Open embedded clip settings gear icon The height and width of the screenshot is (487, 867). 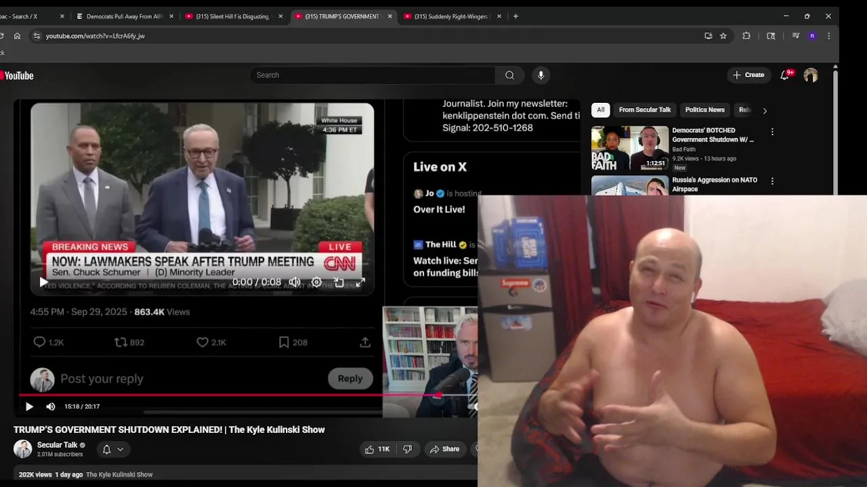[x=316, y=282]
